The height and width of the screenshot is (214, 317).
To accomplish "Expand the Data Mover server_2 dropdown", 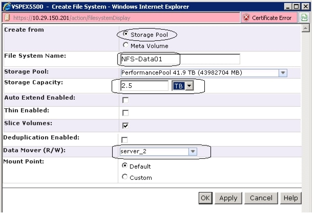I will pos(193,151).
